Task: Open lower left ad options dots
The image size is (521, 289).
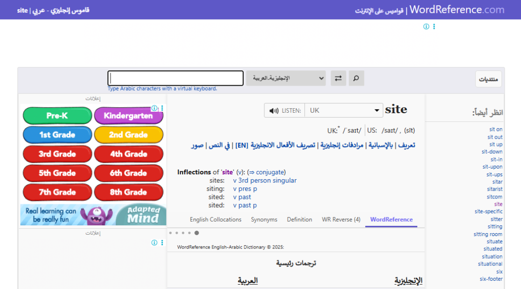Action: pos(162,243)
